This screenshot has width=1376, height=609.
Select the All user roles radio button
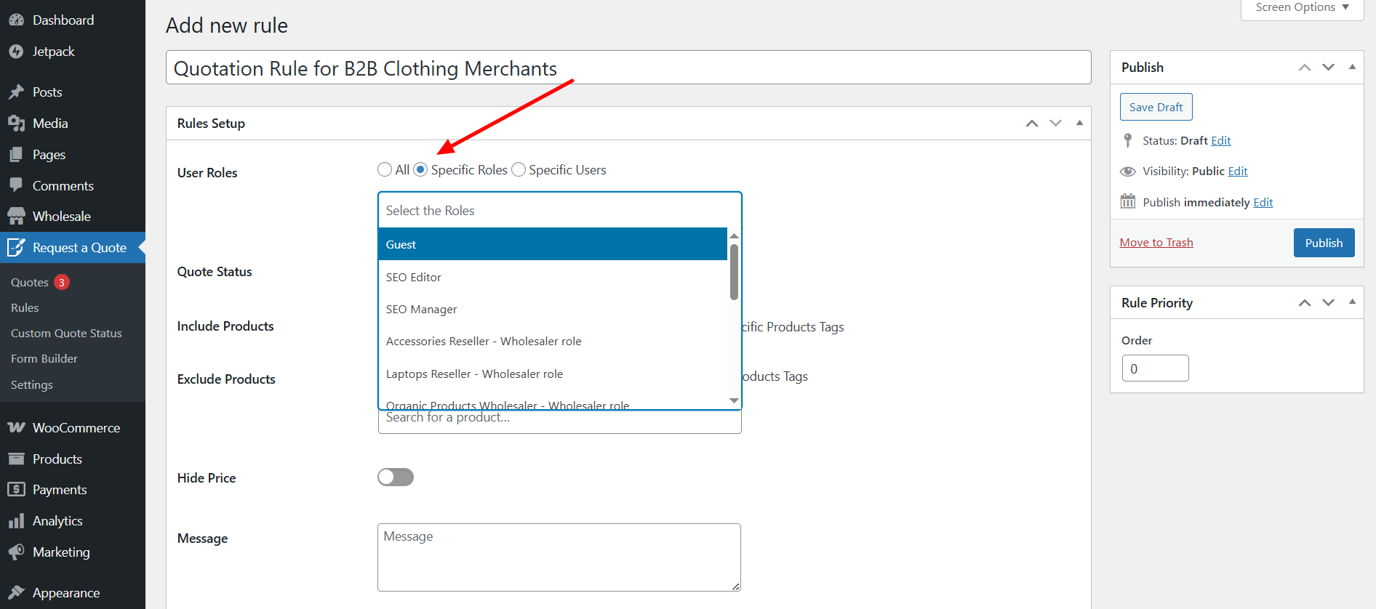pyautogui.click(x=385, y=170)
